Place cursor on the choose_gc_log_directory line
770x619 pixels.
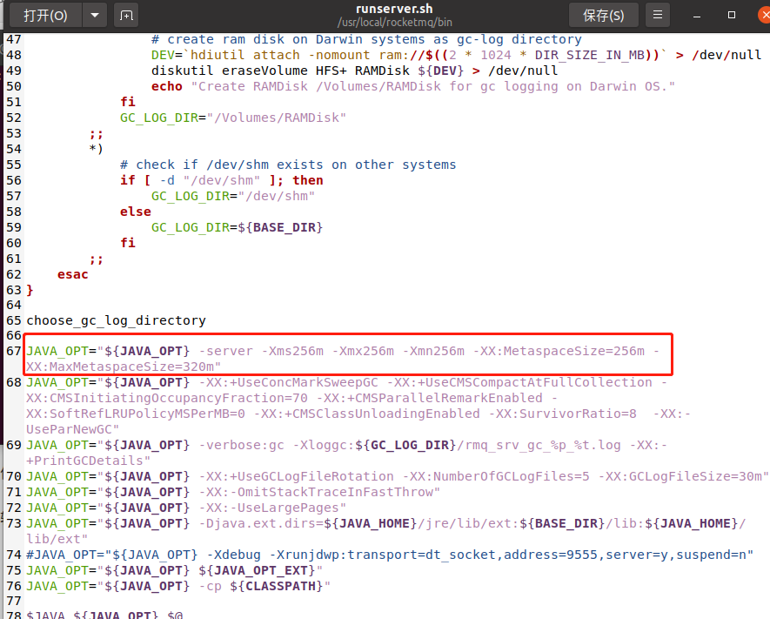[115, 320]
